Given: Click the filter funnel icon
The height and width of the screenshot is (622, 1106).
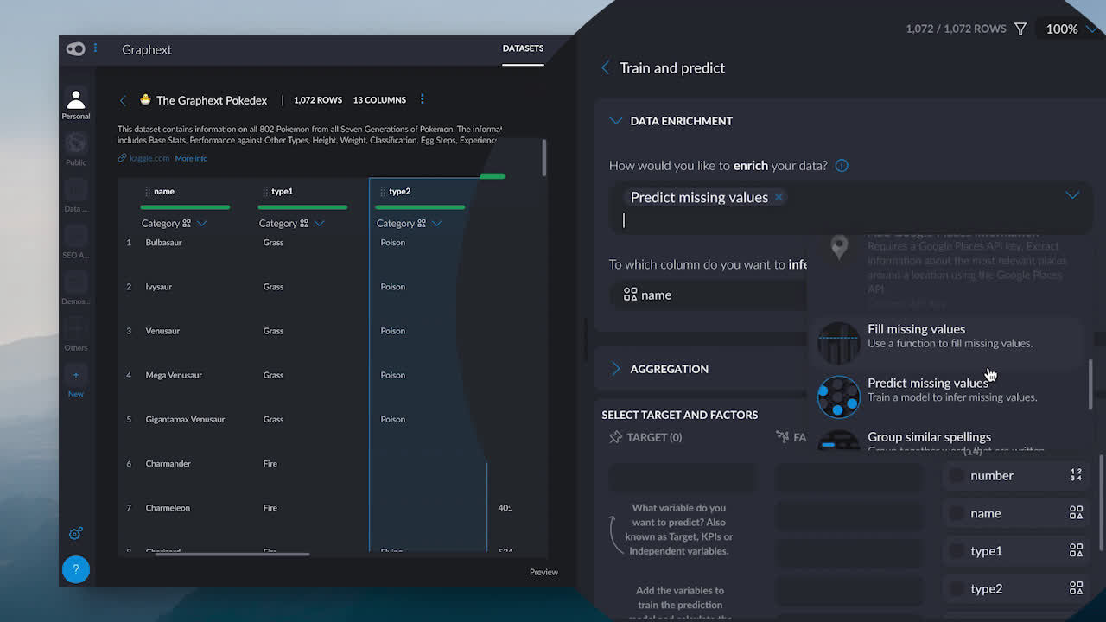Looking at the screenshot, I should pos(1020,29).
